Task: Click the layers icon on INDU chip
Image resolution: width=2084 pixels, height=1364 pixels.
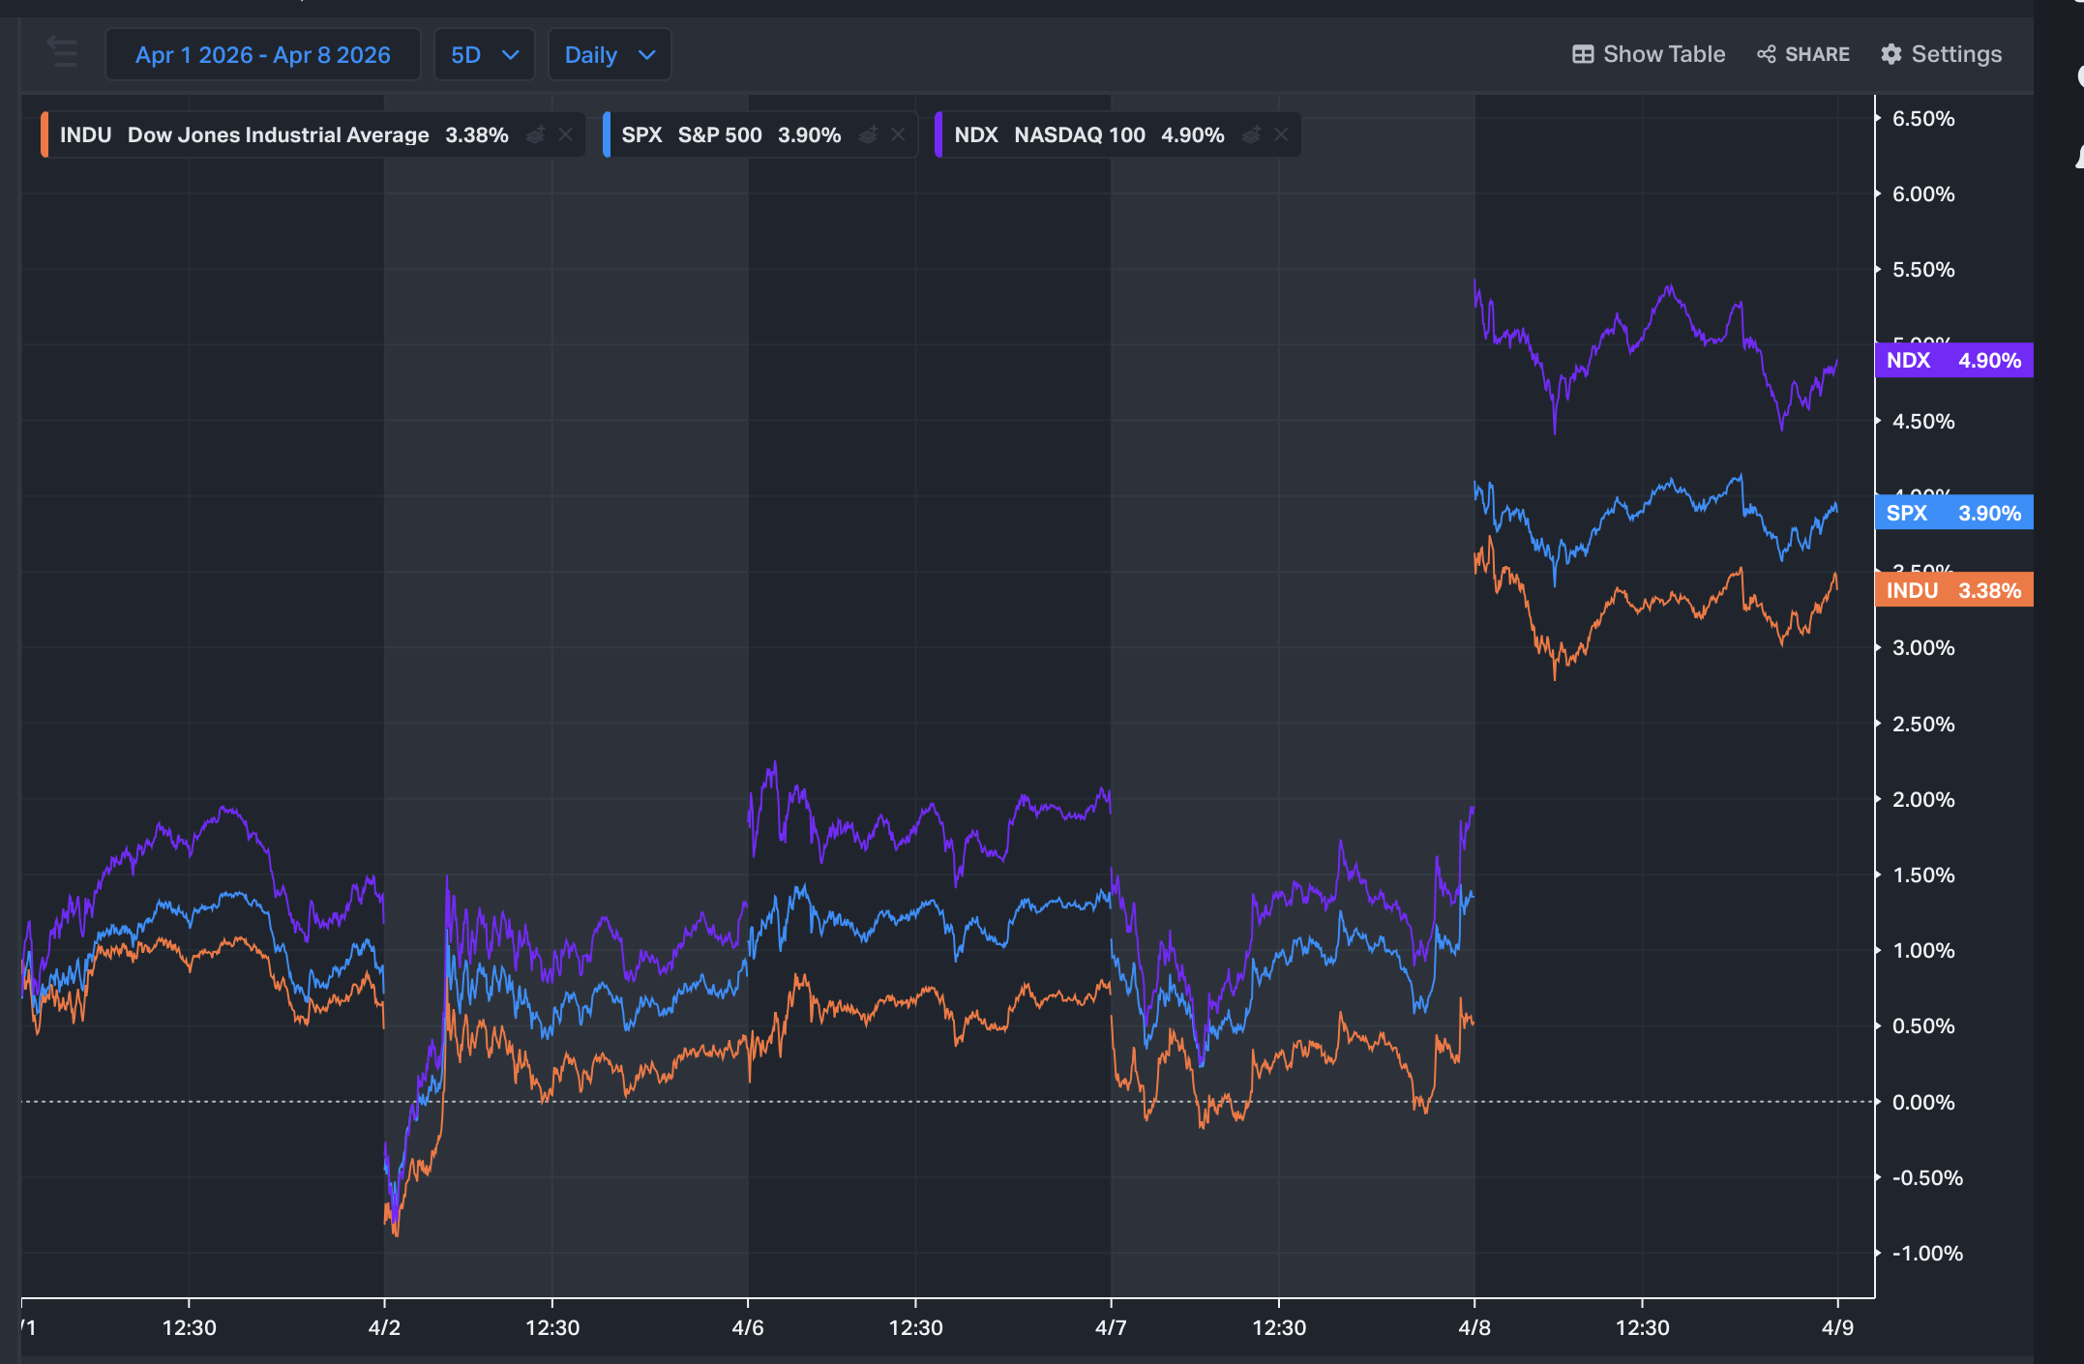Action: 535,134
